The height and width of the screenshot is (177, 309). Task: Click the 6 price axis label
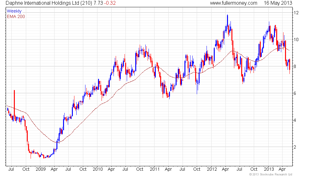[295, 93]
